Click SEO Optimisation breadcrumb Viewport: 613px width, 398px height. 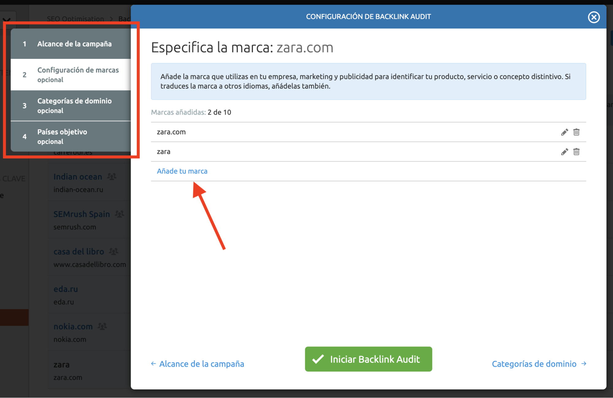click(75, 19)
